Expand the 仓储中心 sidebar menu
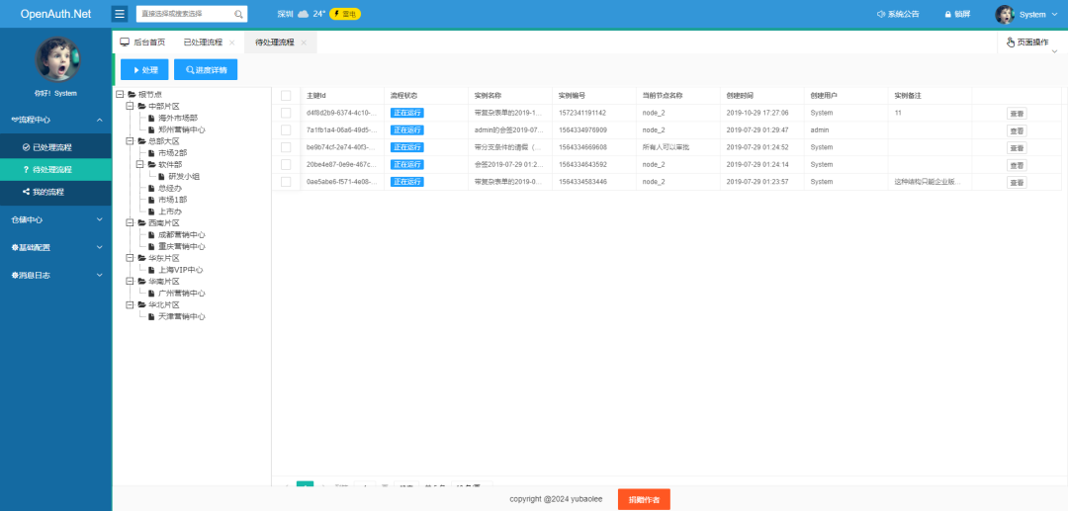 point(55,219)
